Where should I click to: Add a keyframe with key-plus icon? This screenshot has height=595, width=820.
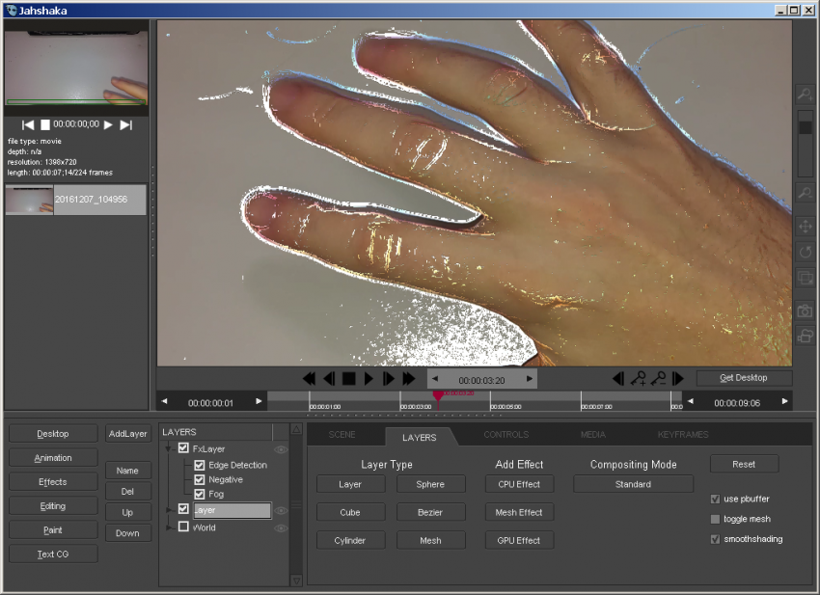(638, 378)
